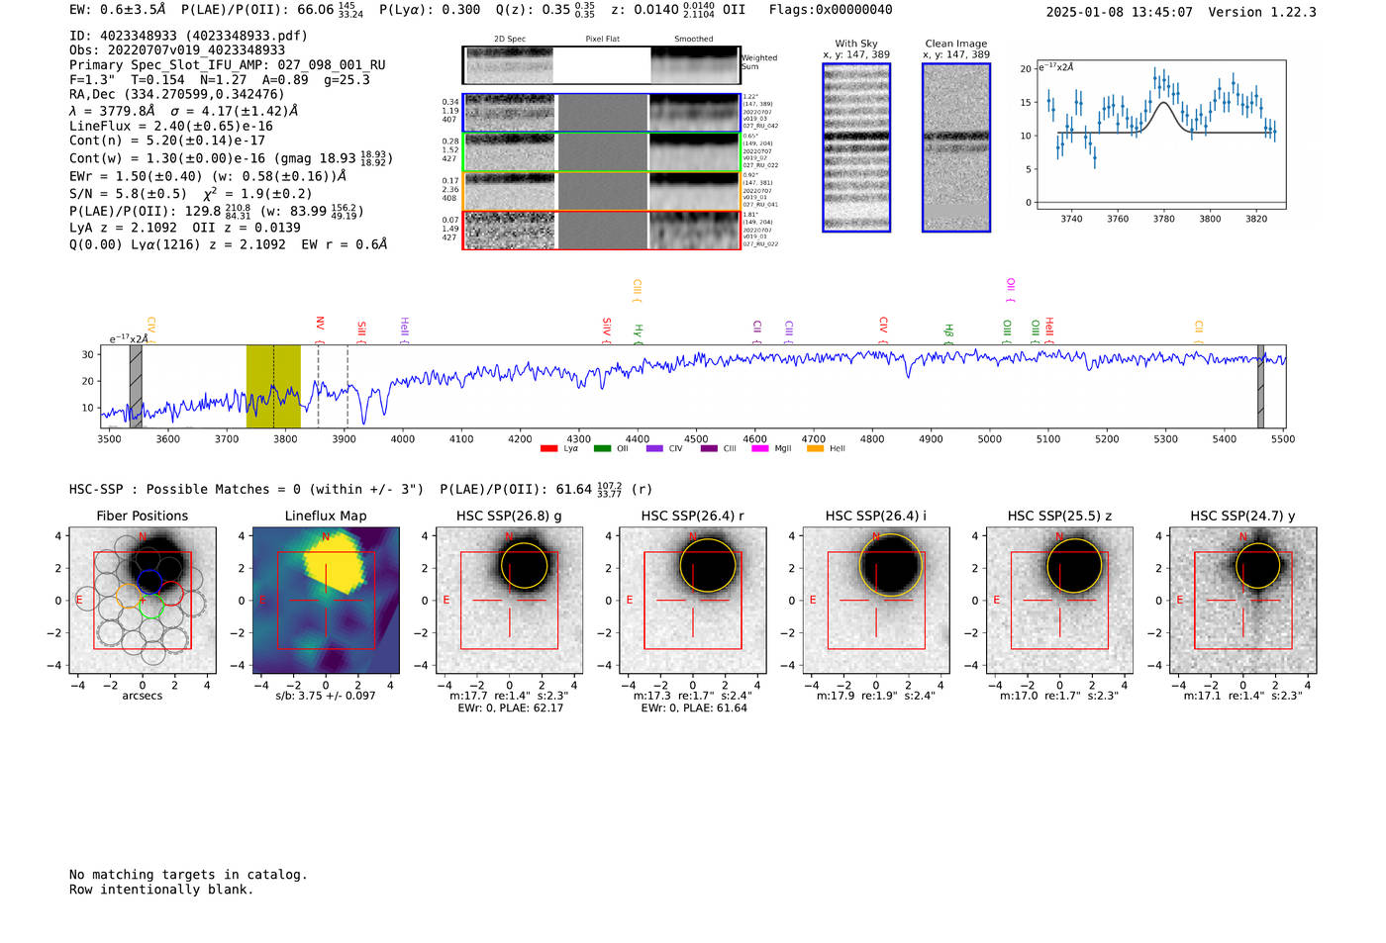This screenshot has height=943, width=1386.
Task: Click the "Flags:0x00000040" header entry
Action: pyautogui.click(x=831, y=10)
